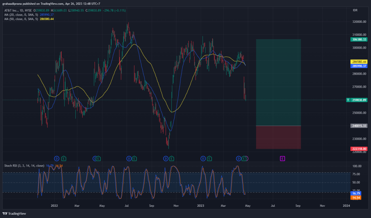
Task: Click the blue 285990.37 MA price label
Action: (x=359, y=66)
